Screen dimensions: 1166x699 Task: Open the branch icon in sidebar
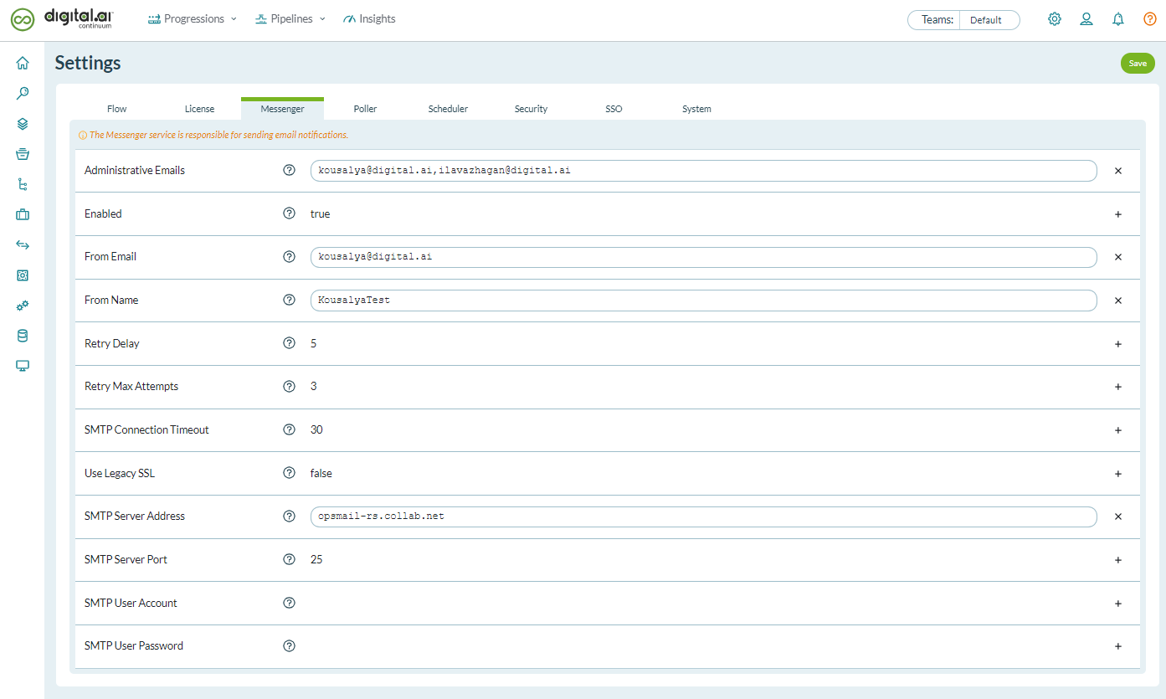23,184
